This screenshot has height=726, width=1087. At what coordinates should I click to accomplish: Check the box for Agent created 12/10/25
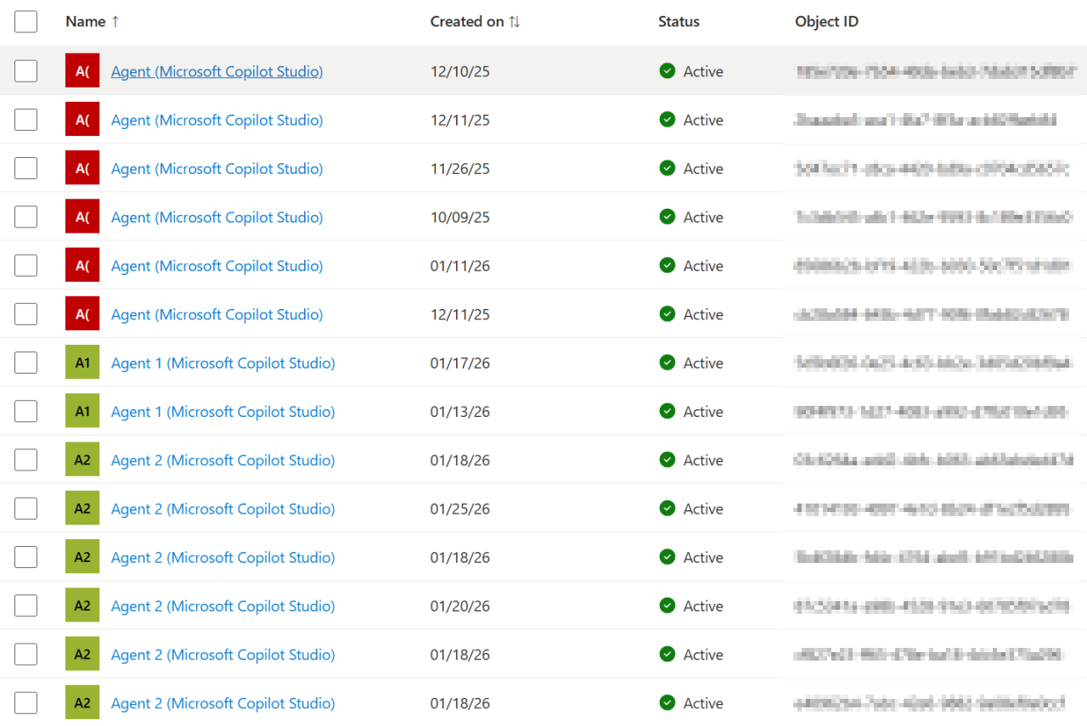tap(25, 71)
